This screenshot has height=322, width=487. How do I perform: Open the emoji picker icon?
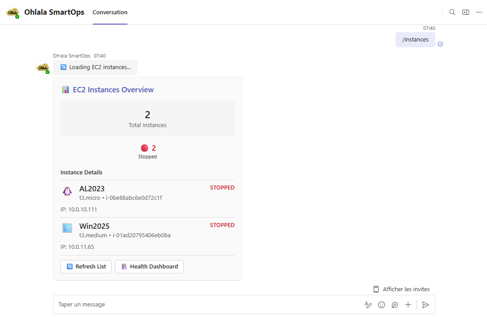point(381,305)
